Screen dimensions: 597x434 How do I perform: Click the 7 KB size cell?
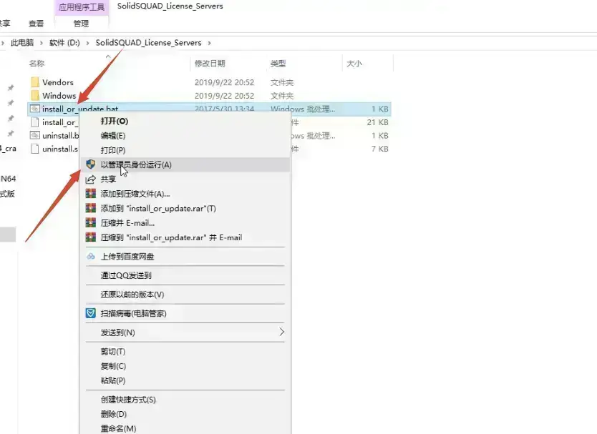379,149
